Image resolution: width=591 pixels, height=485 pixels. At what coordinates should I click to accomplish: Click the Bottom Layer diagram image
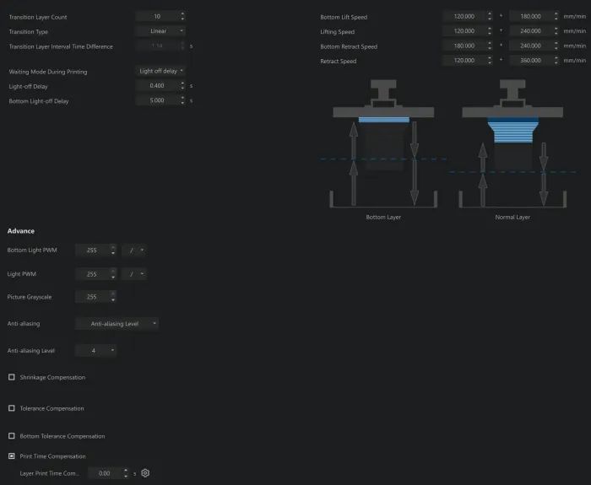tap(383, 143)
